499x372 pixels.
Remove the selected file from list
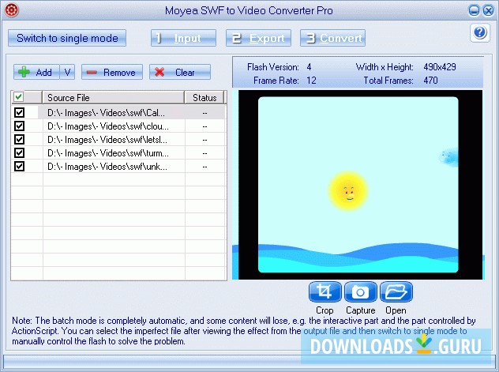pyautogui.click(x=112, y=72)
